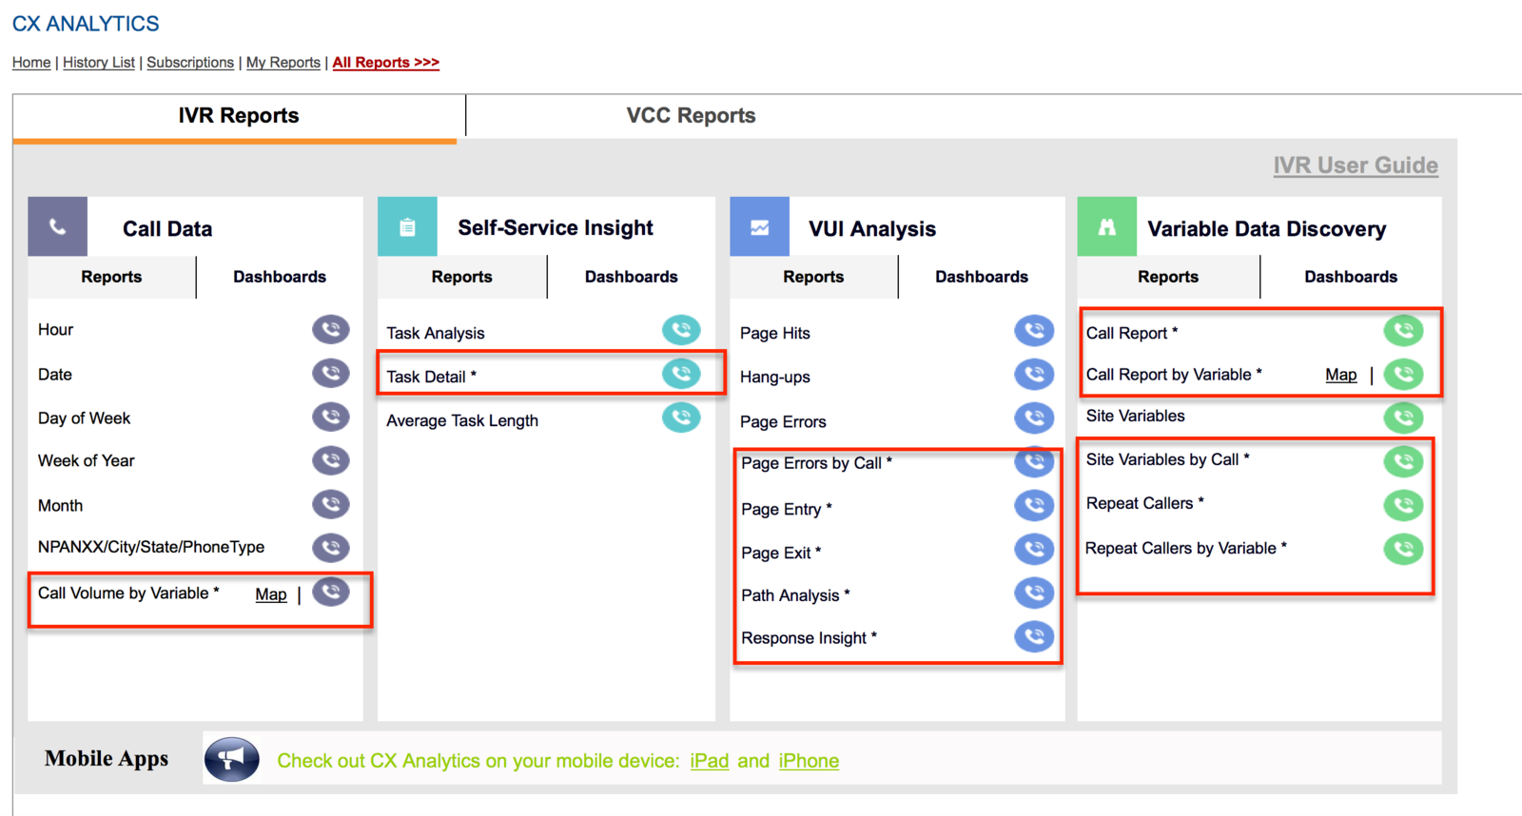Click the run icon next to Hour report
Image resolution: width=1522 pixels, height=816 pixels.
tap(331, 330)
